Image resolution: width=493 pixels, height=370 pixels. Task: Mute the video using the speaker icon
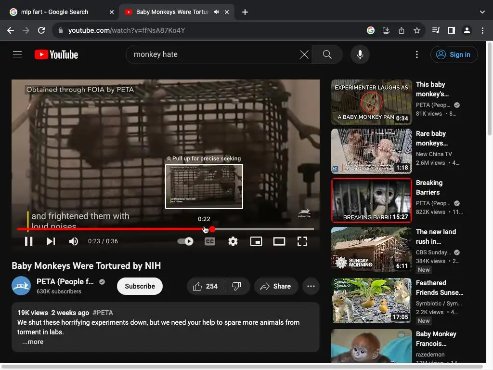coord(73,241)
